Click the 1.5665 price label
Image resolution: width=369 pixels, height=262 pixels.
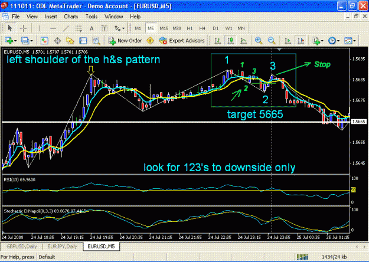[x=358, y=122]
